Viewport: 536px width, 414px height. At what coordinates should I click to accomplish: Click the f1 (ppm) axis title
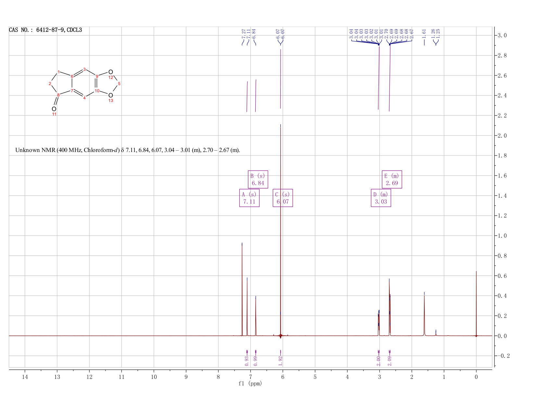[250, 383]
